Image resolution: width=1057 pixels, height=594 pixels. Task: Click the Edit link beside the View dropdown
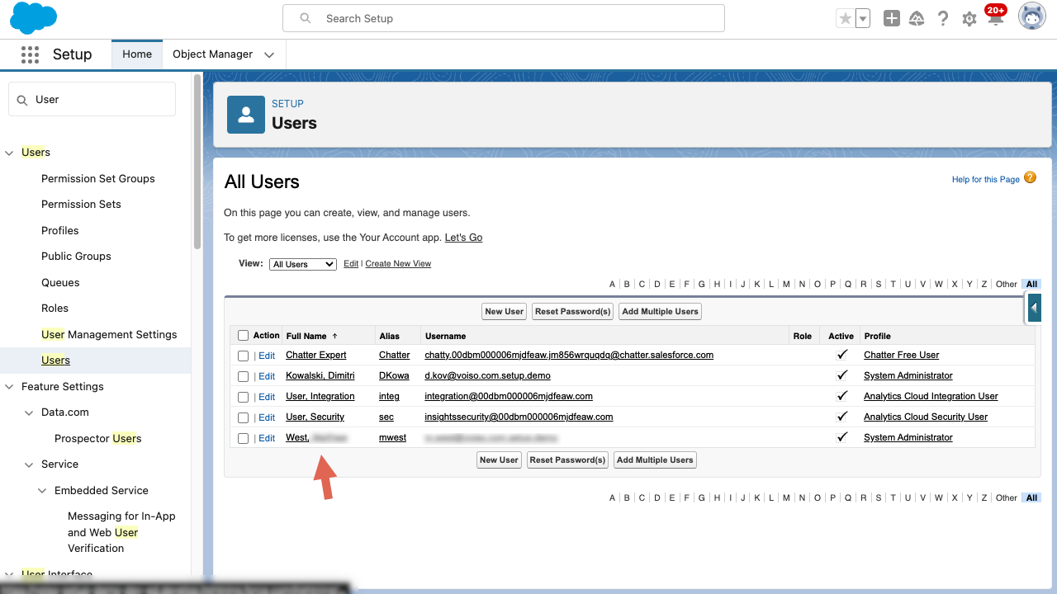[x=351, y=264]
